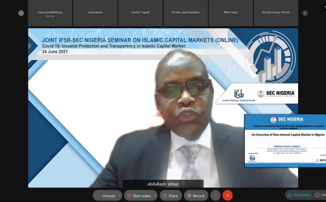Turn on camera with Start video
This screenshot has height=202, width=326.
tap(139, 195)
